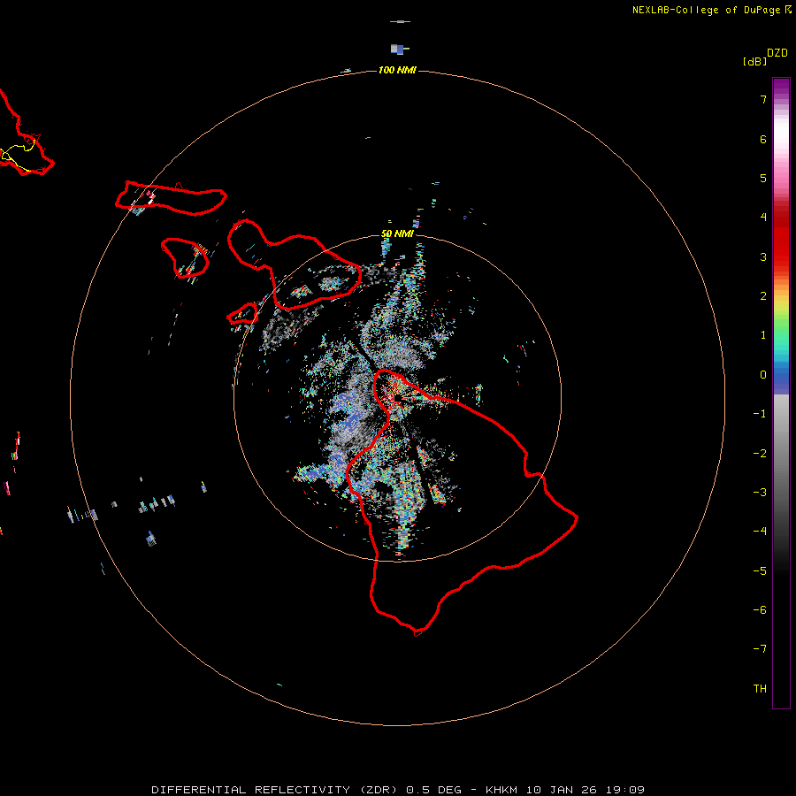Click the -7 value on the scale
Screen dimensions: 796x796
[x=760, y=649]
